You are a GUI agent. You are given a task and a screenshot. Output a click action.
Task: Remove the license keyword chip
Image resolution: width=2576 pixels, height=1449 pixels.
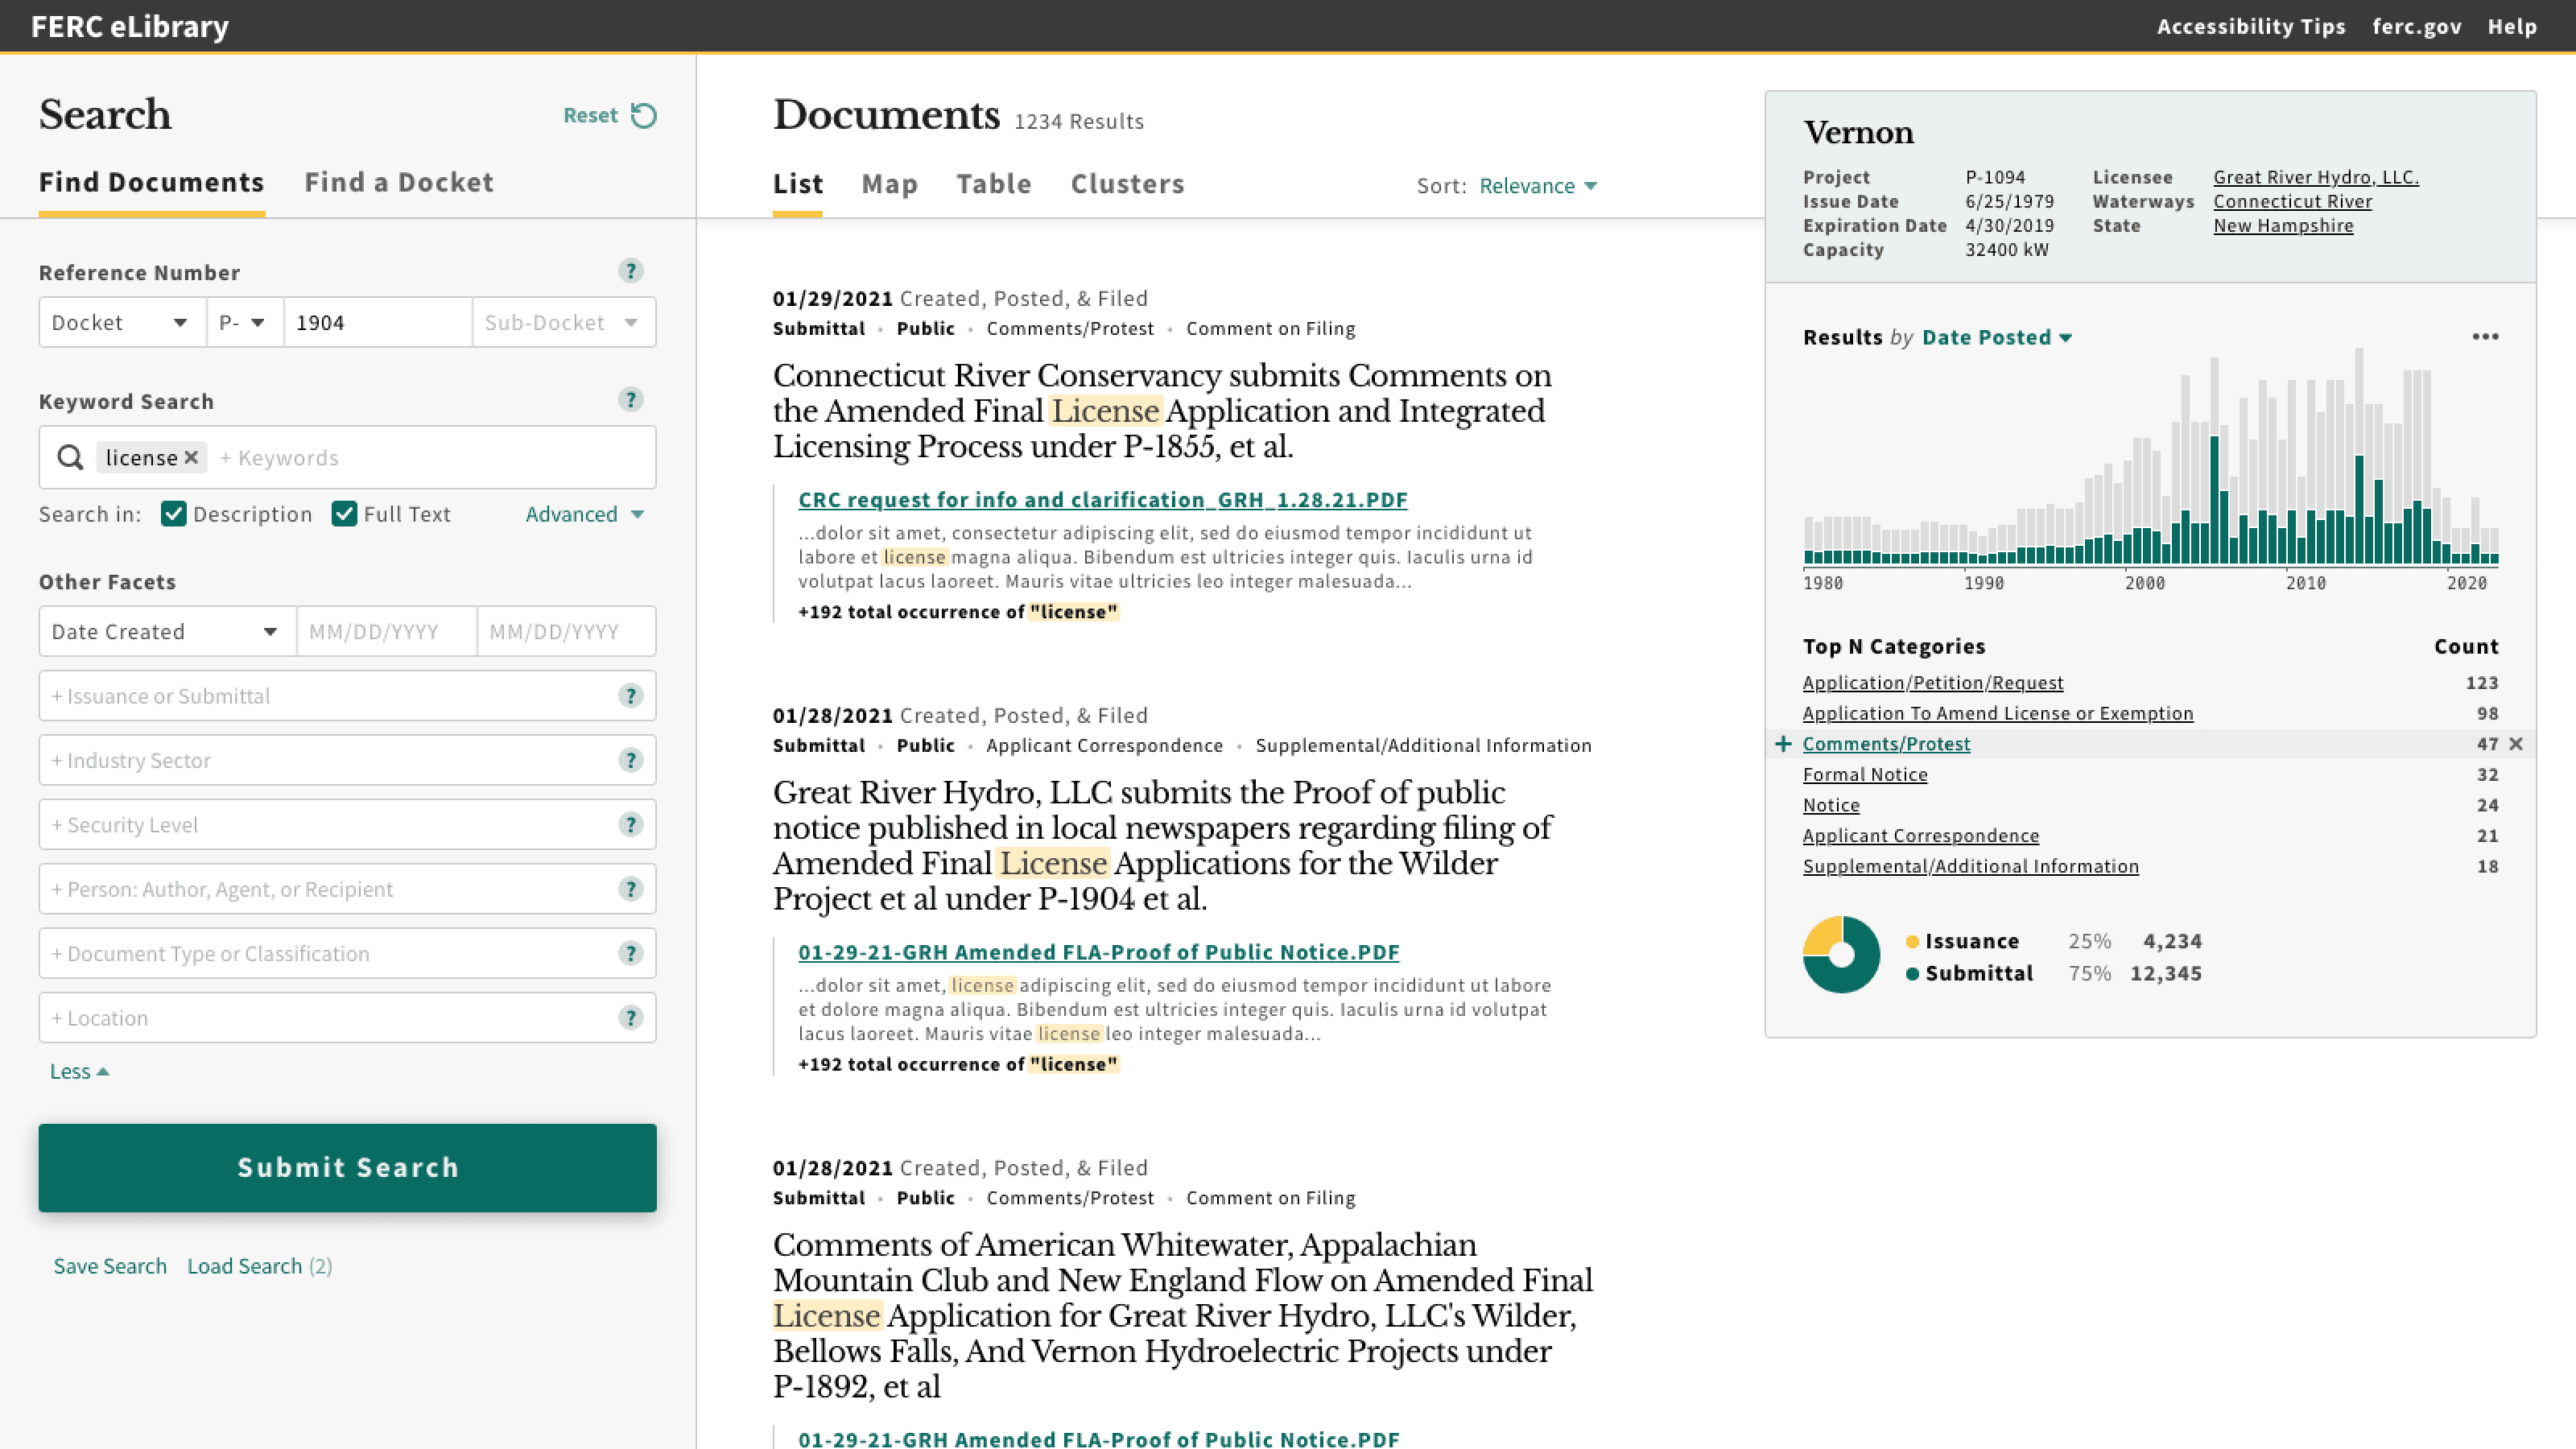tap(191, 457)
